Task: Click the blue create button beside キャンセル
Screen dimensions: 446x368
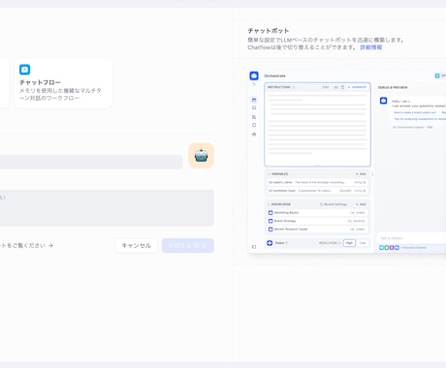Action: click(188, 246)
